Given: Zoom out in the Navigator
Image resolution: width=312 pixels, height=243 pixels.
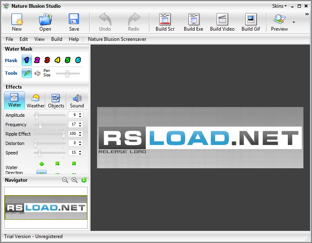Looking at the screenshot, I should [65, 180].
